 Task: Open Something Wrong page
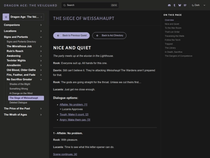point(19,89)
